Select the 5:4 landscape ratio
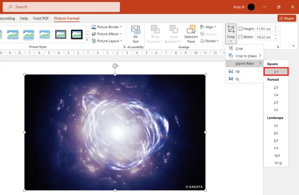The image size is (299, 195). [276, 148]
